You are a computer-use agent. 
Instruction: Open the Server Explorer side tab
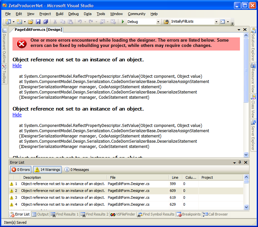(253, 135)
